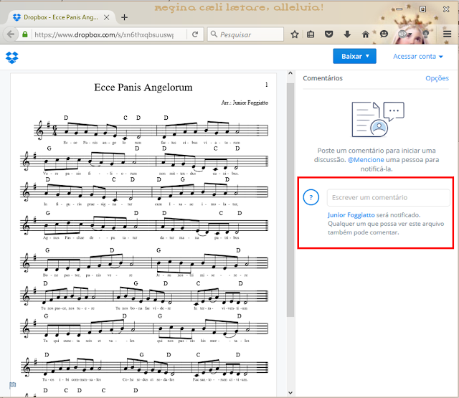Open the downloads arrow icon

pyautogui.click(x=347, y=34)
